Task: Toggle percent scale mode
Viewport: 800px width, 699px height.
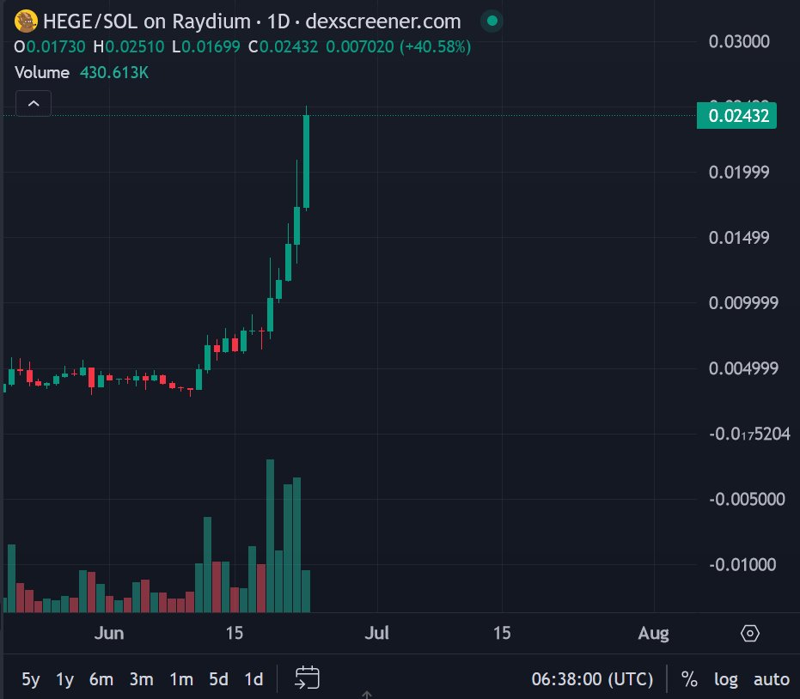Action: pos(689,679)
